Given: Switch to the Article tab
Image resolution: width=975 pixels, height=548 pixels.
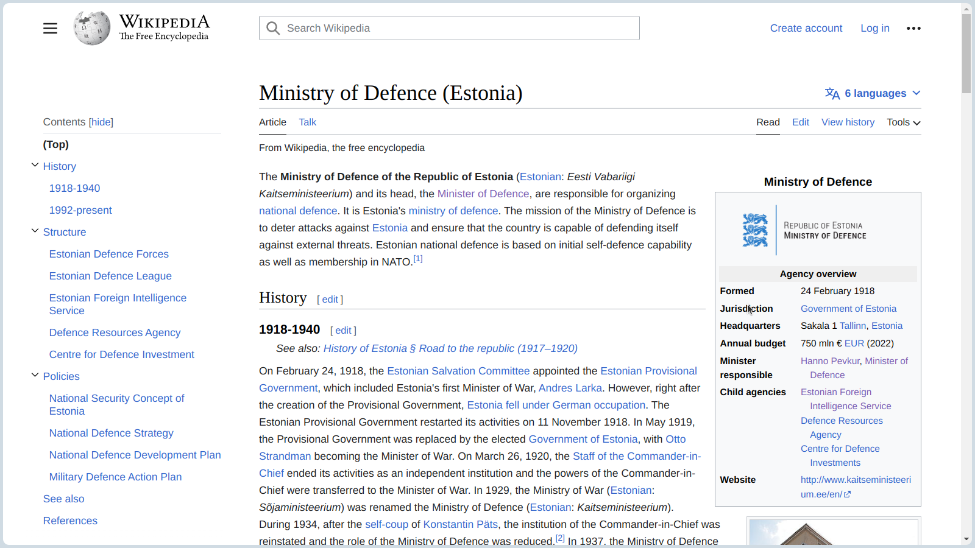Looking at the screenshot, I should [x=272, y=122].
